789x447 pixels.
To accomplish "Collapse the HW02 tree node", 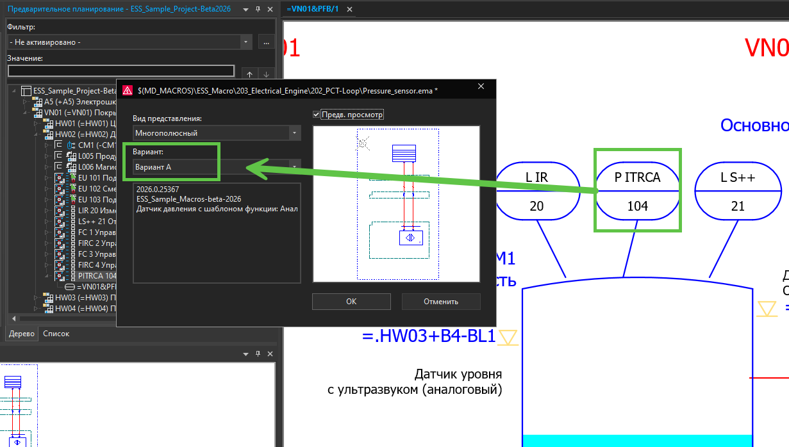I will tap(37, 134).
